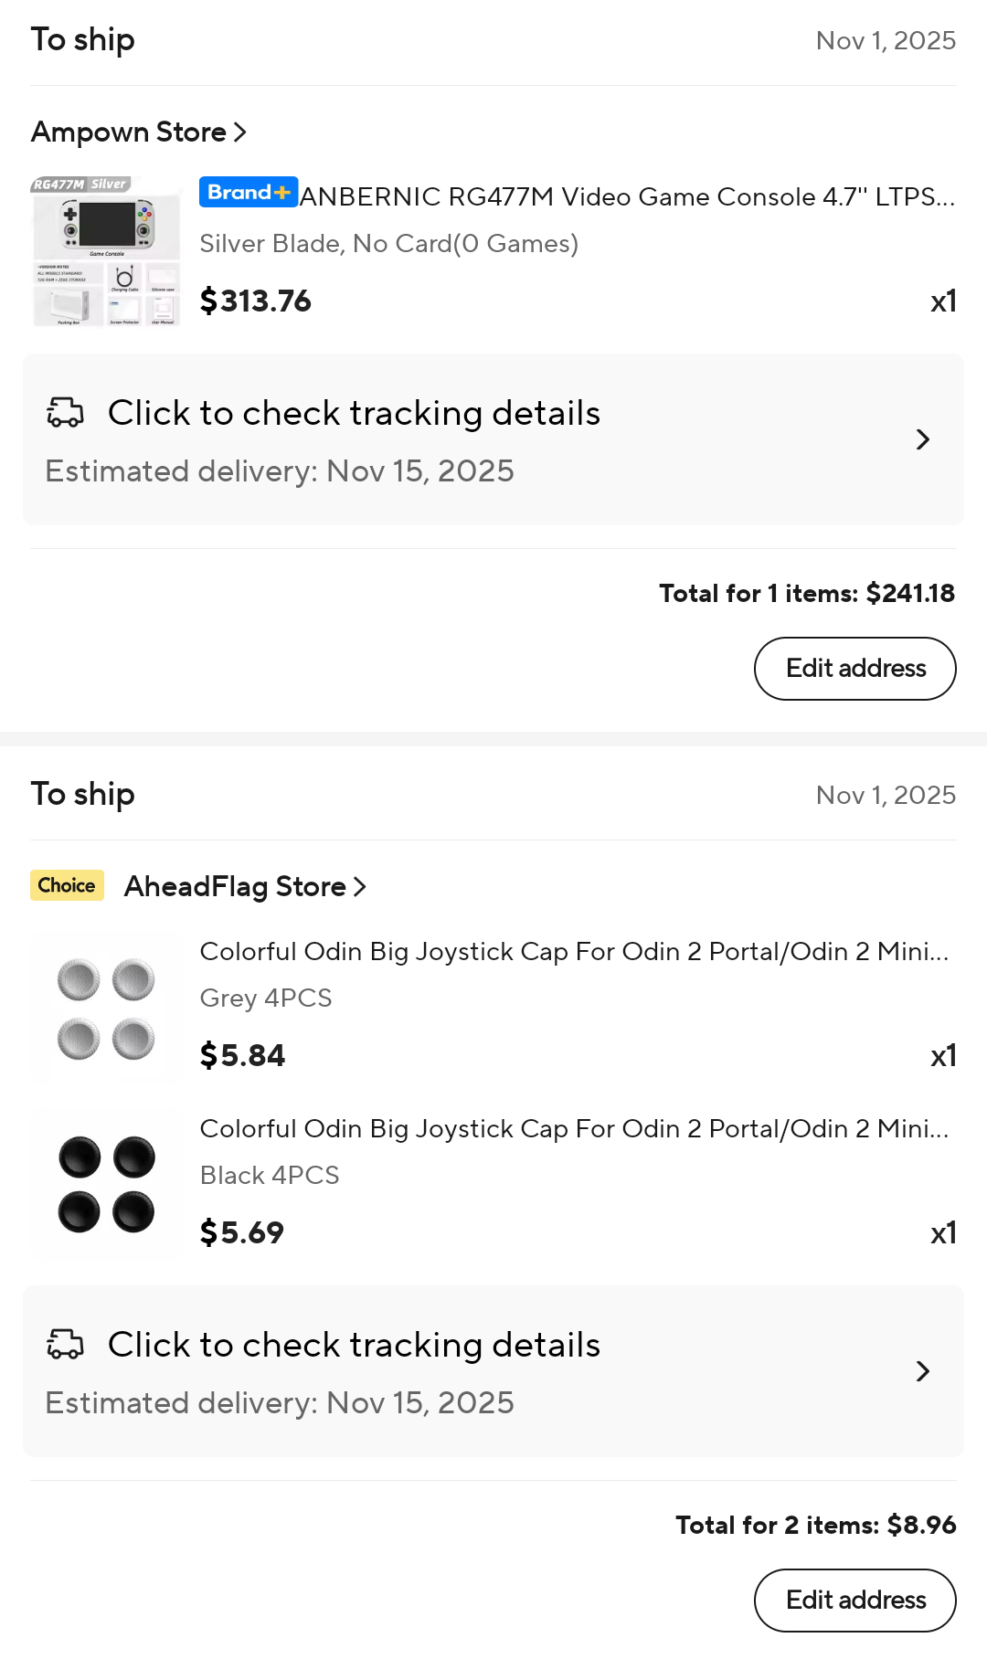Click the delivery truck icon in first order
This screenshot has height=1659, width=987.
65,413
